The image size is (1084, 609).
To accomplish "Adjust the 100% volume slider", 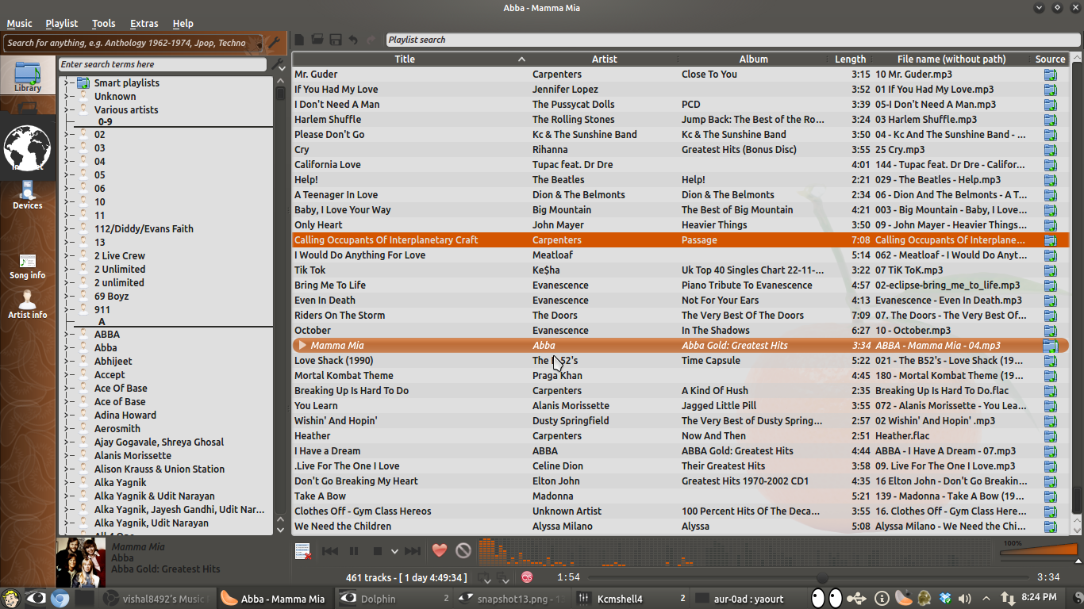I will [1038, 550].
